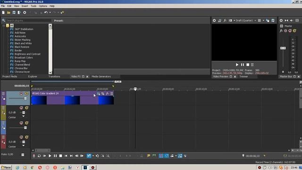Viewport: 302px width, 170px height.
Task: Open track 2 pan mode dropdown arrow
Action: [23, 116]
